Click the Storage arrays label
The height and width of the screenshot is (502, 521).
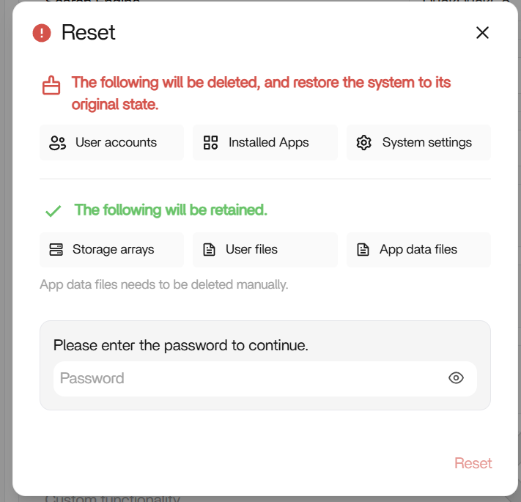[113, 250]
